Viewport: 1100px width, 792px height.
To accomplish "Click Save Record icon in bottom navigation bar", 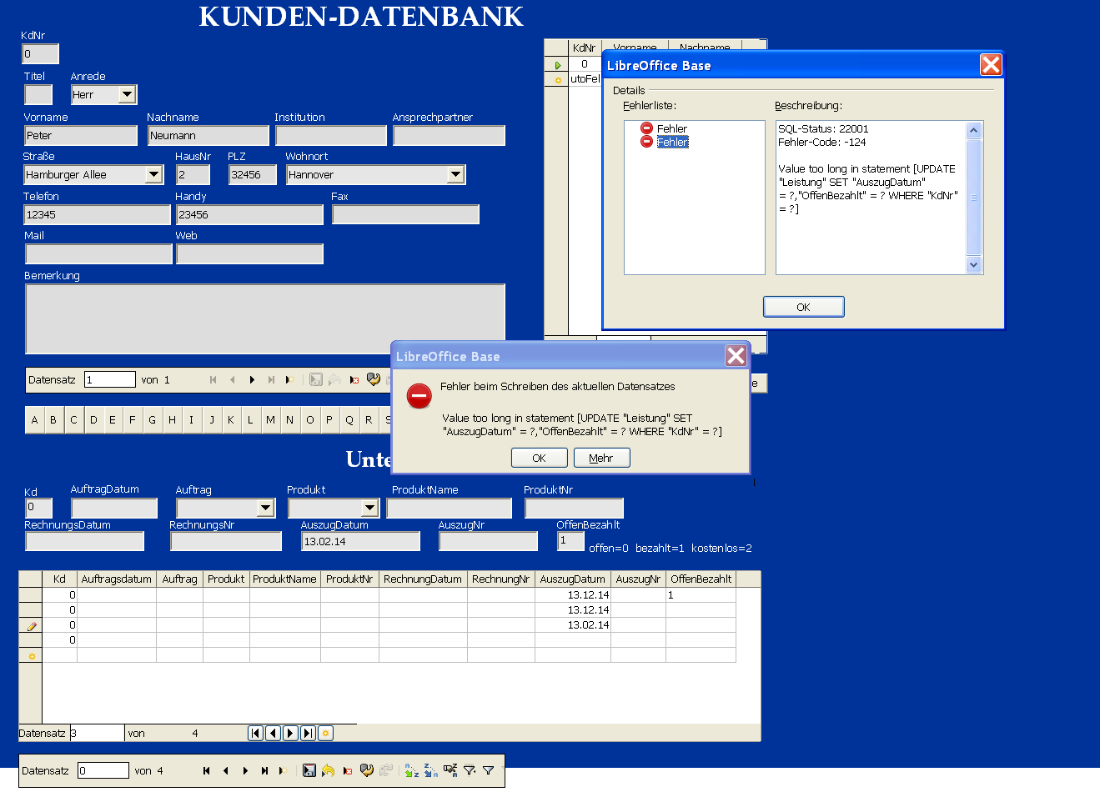I will pyautogui.click(x=309, y=771).
